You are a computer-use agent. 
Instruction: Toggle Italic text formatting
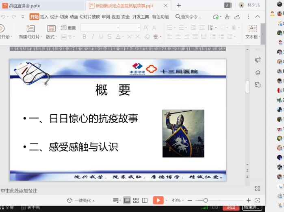pos(92,37)
